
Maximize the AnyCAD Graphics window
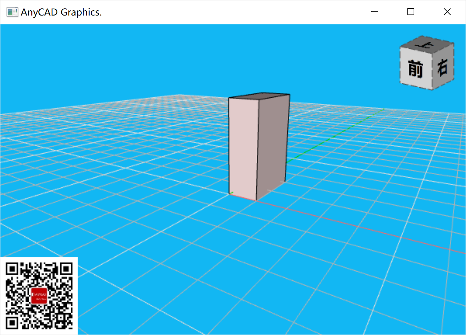click(x=411, y=12)
